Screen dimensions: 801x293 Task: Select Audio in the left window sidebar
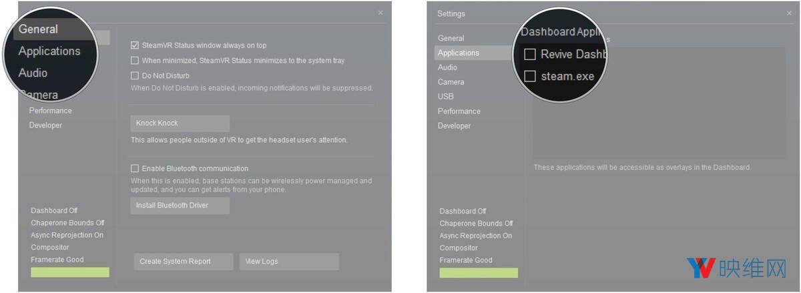click(x=33, y=73)
